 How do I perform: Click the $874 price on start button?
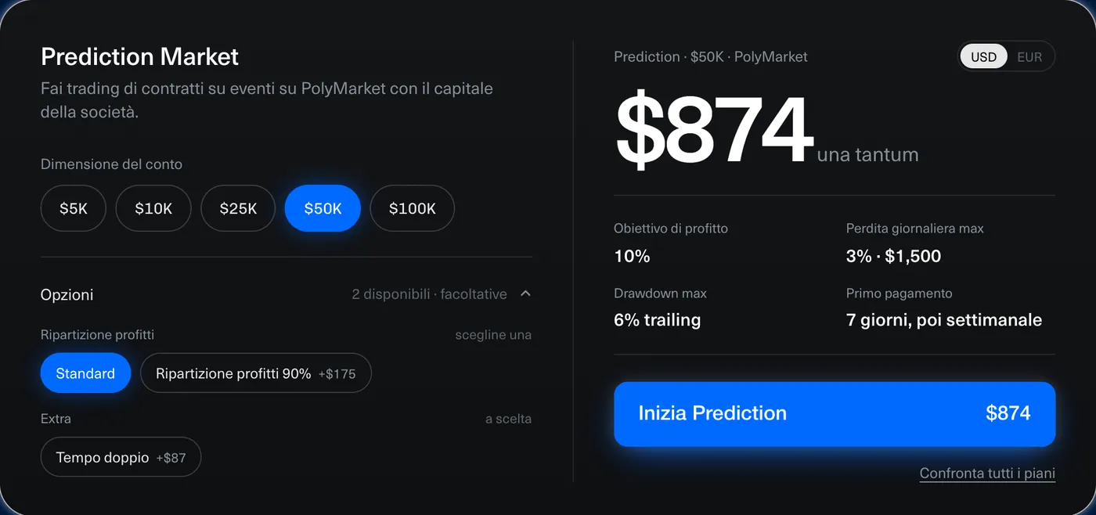(x=1008, y=413)
